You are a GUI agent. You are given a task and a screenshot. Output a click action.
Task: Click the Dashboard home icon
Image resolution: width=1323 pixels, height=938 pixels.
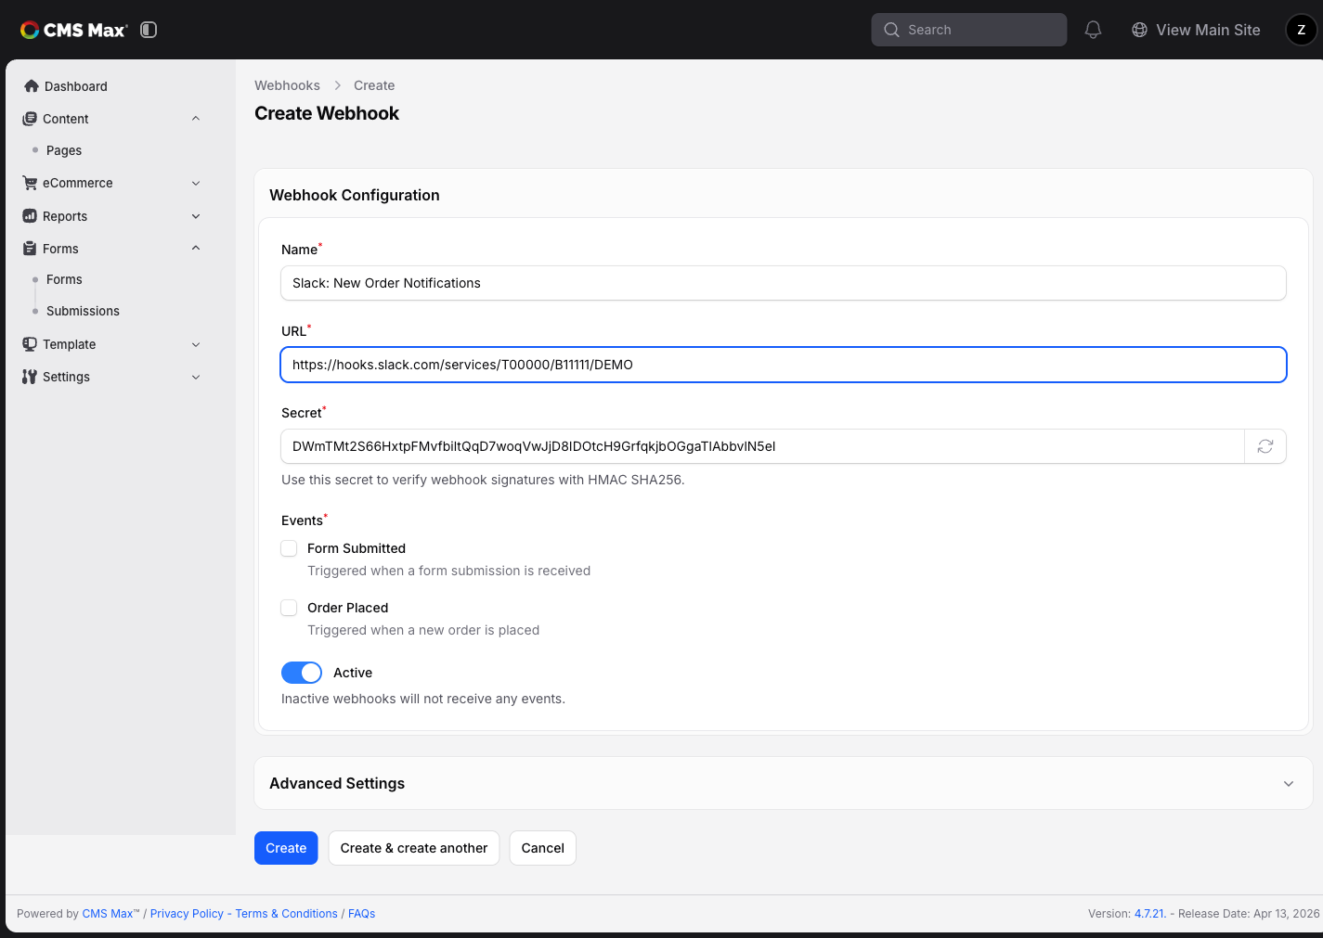pos(32,86)
